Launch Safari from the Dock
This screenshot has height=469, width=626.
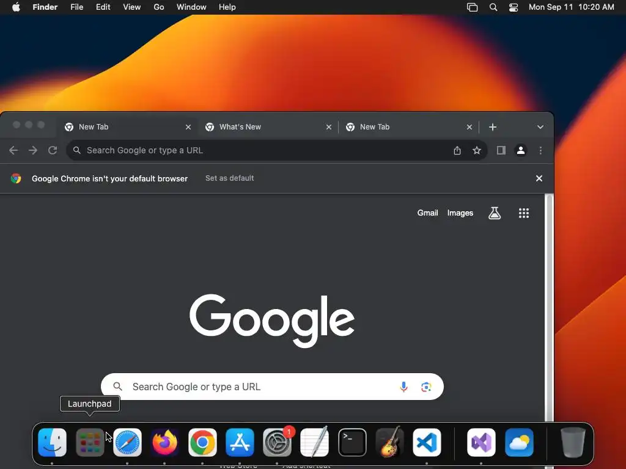click(127, 442)
